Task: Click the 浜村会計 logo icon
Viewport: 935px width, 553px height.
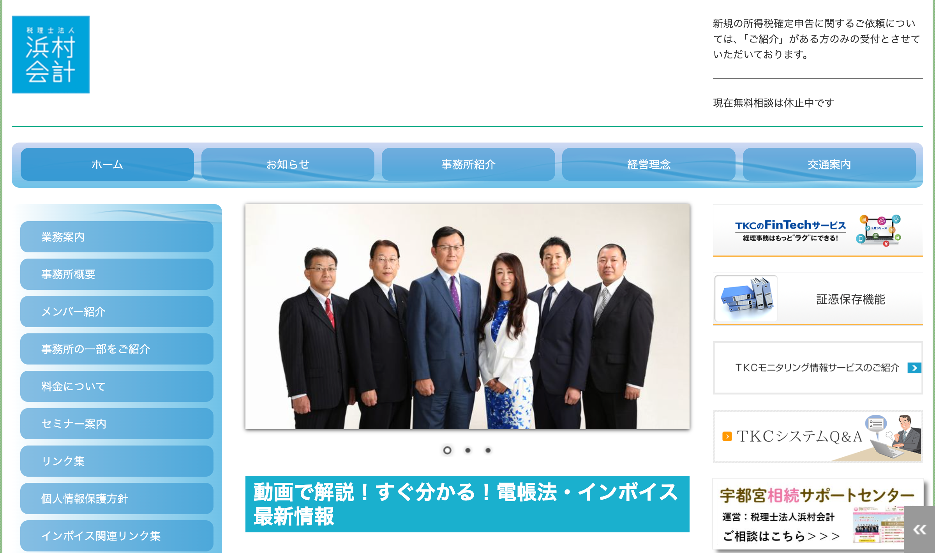Action: pos(51,55)
